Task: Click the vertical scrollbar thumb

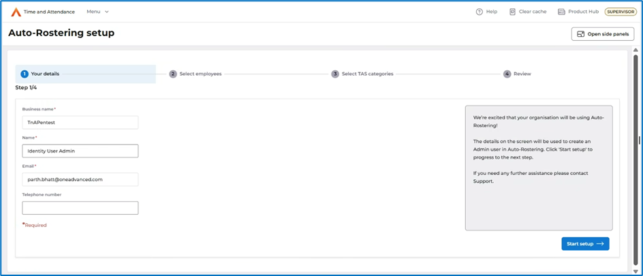Action: tap(636, 160)
